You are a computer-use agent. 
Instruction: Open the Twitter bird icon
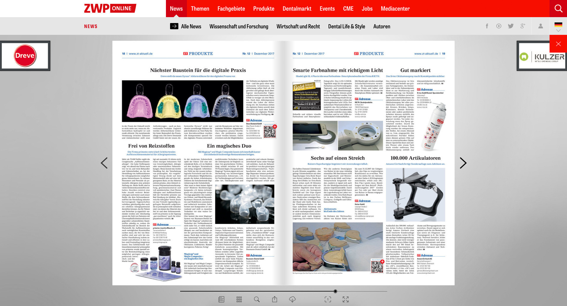511,26
